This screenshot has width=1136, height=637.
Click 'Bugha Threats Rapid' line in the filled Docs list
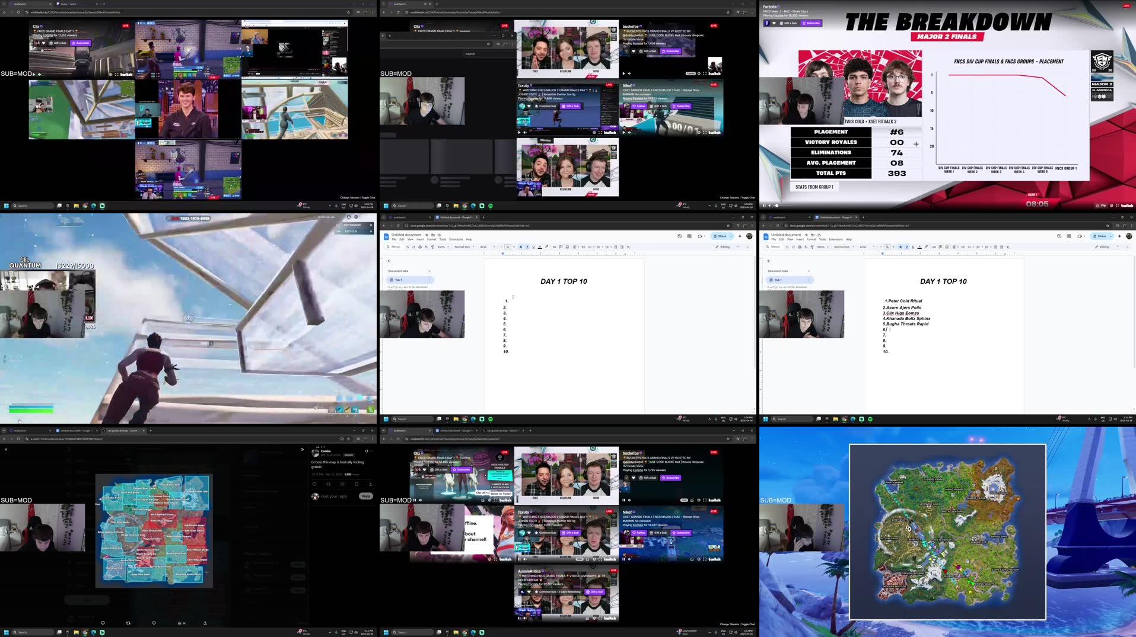907,324
